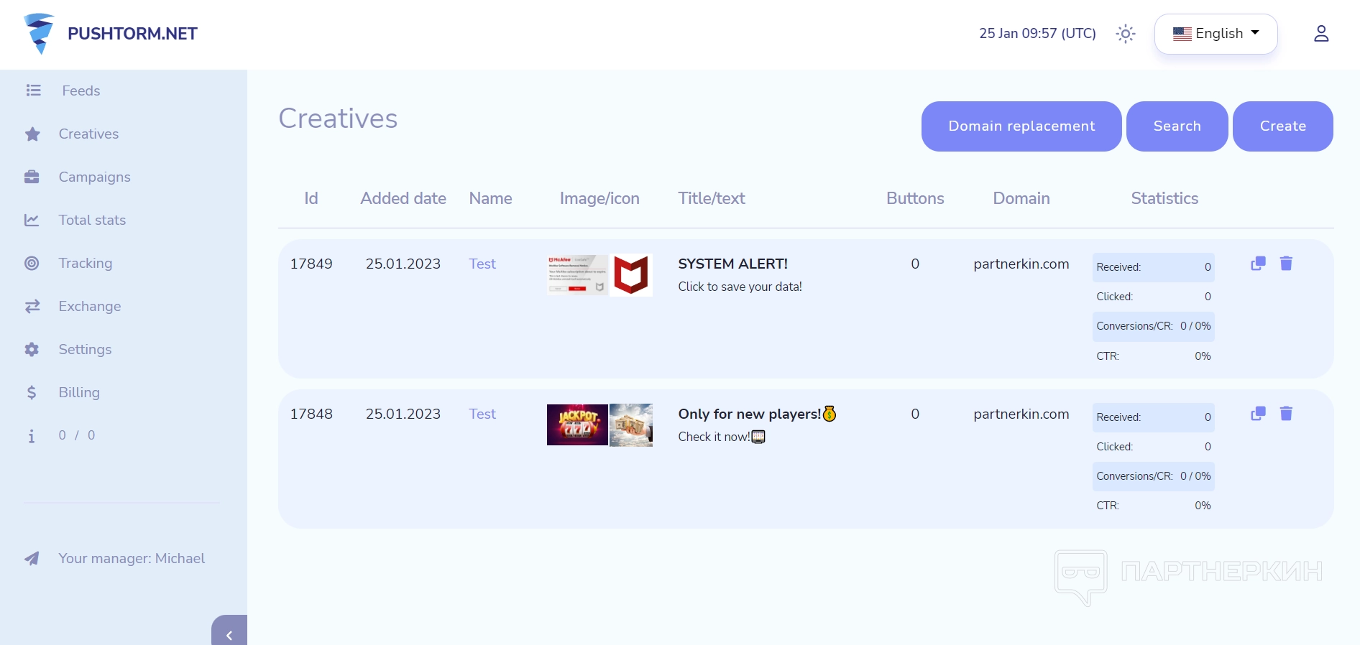The image size is (1360, 645).
Task: Open Exchange in the sidebar
Action: (x=90, y=306)
